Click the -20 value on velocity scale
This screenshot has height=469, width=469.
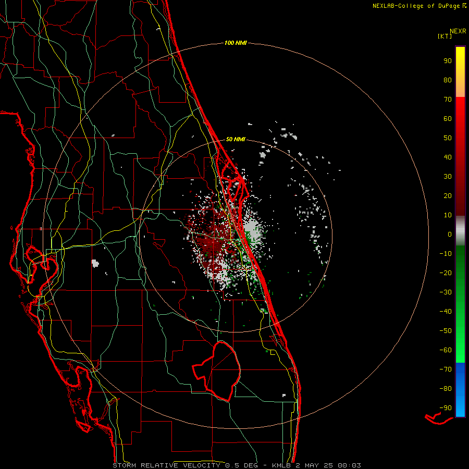446,273
